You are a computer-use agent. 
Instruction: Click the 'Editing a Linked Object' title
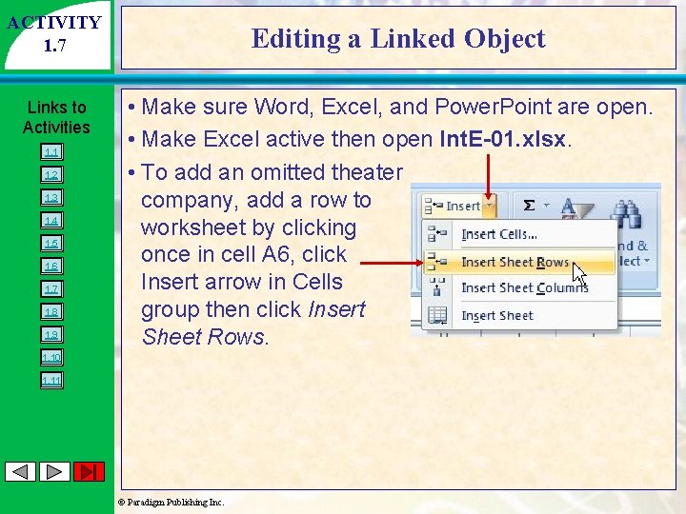pyautogui.click(x=398, y=38)
